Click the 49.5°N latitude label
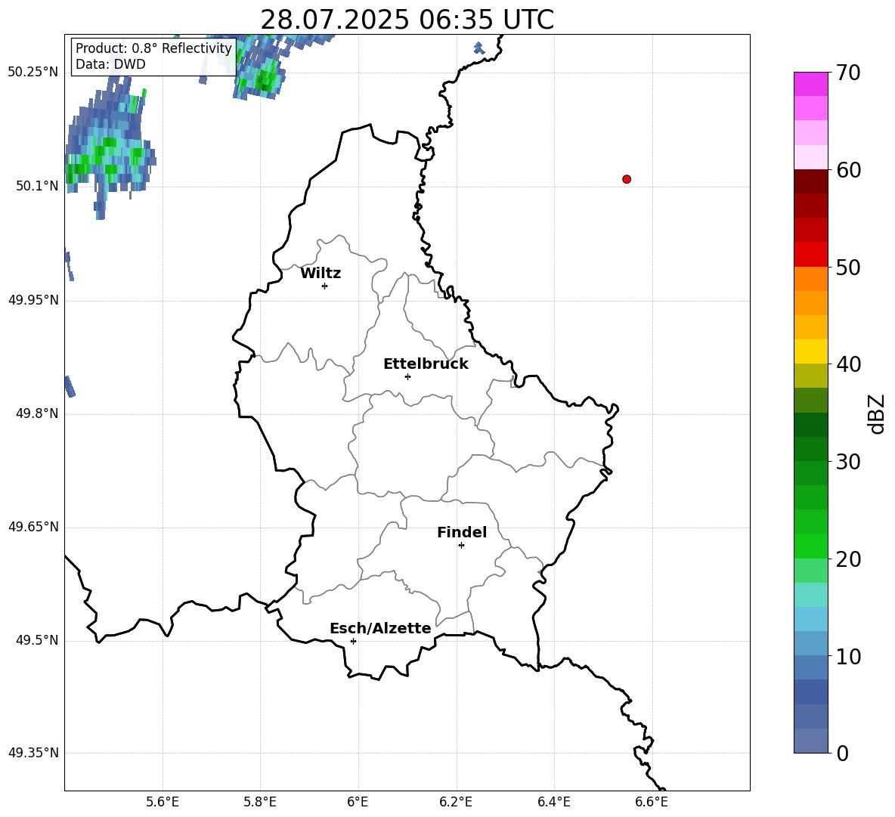Viewport: 895px width, 817px height. coord(37,640)
